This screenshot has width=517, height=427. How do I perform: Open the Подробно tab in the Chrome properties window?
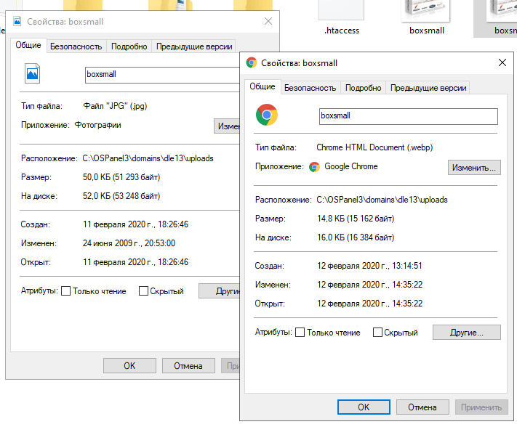[x=363, y=88]
